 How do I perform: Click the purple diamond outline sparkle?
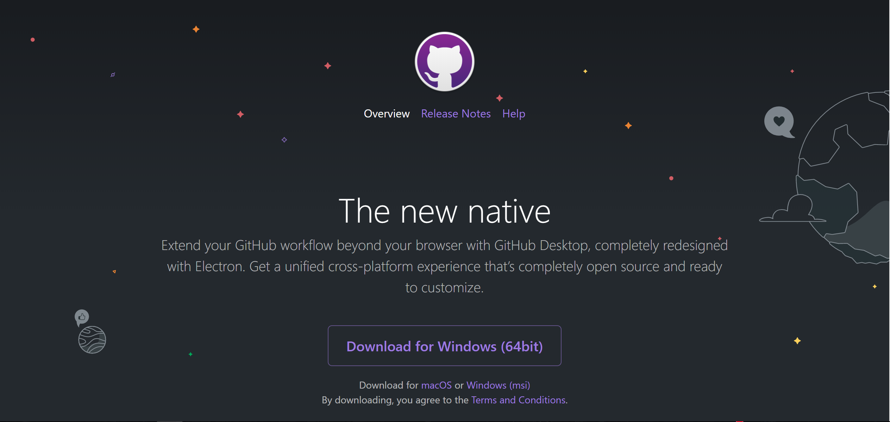pos(284,140)
